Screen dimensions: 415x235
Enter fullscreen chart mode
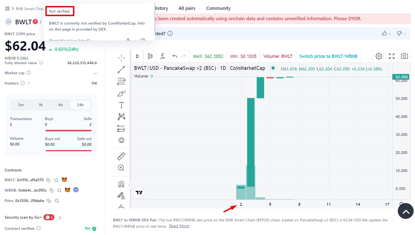pyautogui.click(x=392, y=56)
